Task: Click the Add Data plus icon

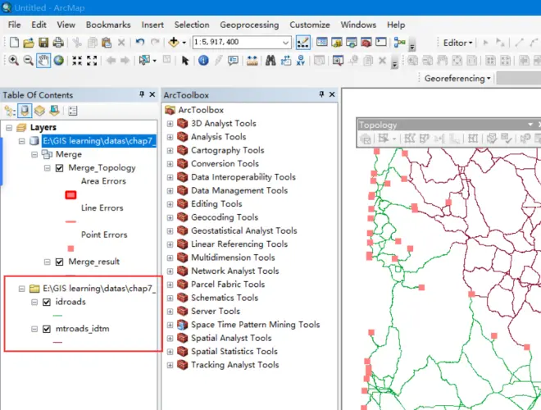Action: (x=174, y=42)
